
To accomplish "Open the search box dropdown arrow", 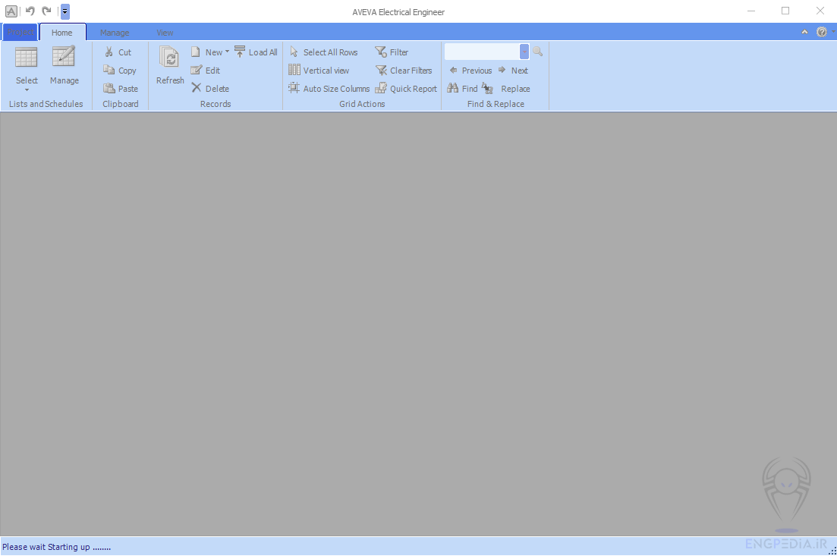I will [x=524, y=52].
